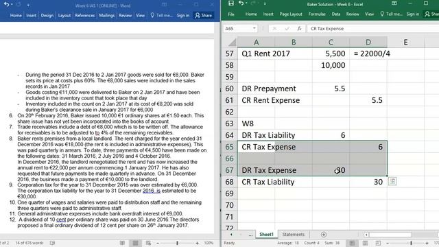Click the Excel Name Box showing A65

[238, 29]
